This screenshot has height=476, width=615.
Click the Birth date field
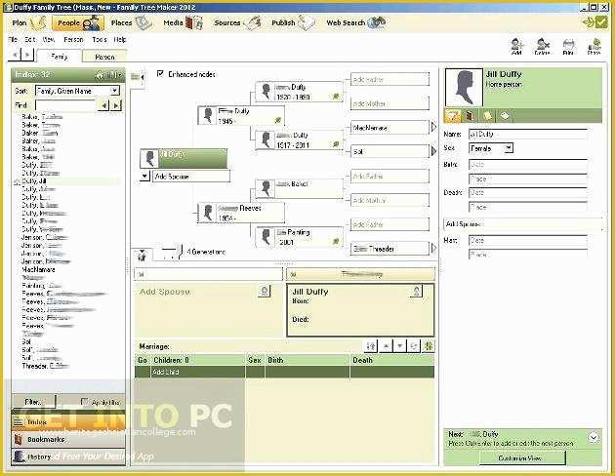528,164
